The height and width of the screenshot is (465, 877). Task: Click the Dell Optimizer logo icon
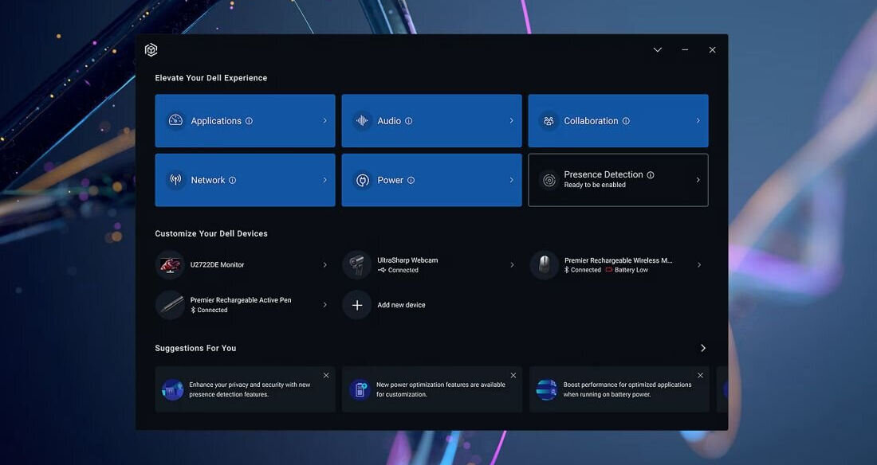(x=151, y=50)
